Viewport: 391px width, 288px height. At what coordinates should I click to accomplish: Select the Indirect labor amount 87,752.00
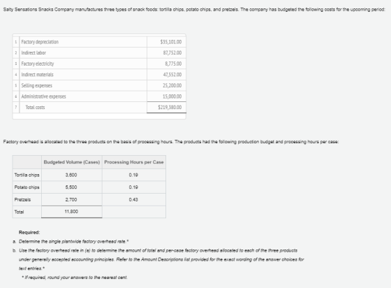point(172,53)
